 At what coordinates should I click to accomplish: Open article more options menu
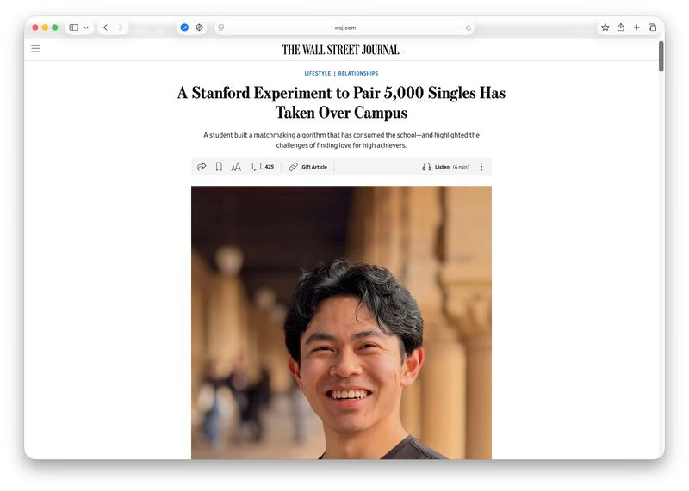tap(481, 167)
